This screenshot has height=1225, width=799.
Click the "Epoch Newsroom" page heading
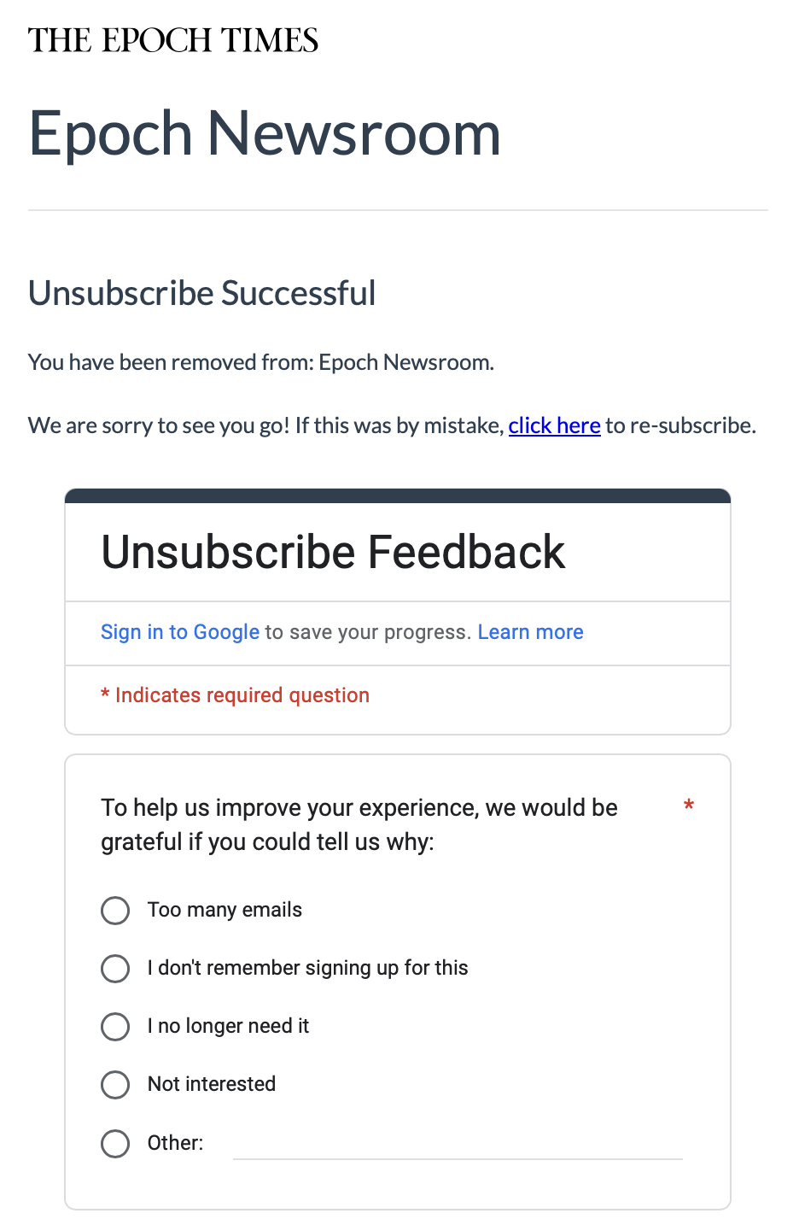[265, 133]
